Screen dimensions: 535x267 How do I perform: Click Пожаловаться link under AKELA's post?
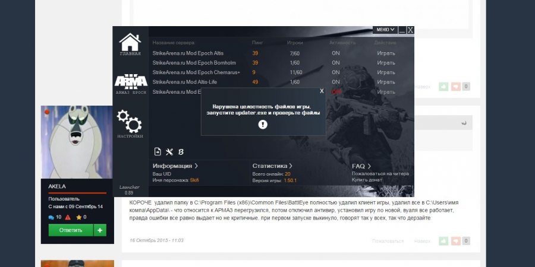click(x=388, y=241)
